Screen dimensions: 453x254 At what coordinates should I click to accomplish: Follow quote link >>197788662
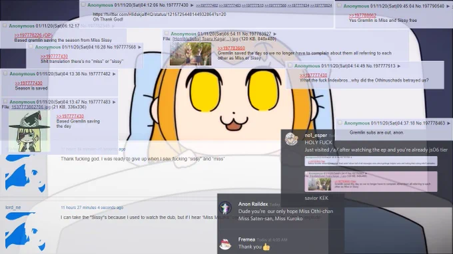(x=362, y=15)
